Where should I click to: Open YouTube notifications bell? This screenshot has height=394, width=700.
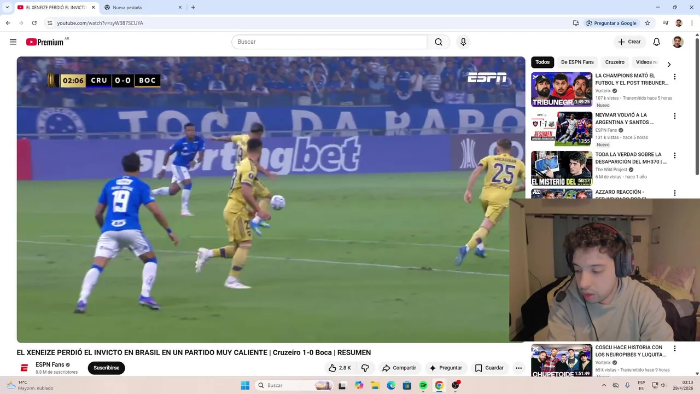[x=657, y=42]
